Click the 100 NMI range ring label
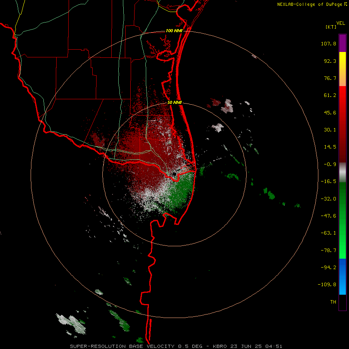The width and height of the screenshot is (349, 349). pos(174,31)
